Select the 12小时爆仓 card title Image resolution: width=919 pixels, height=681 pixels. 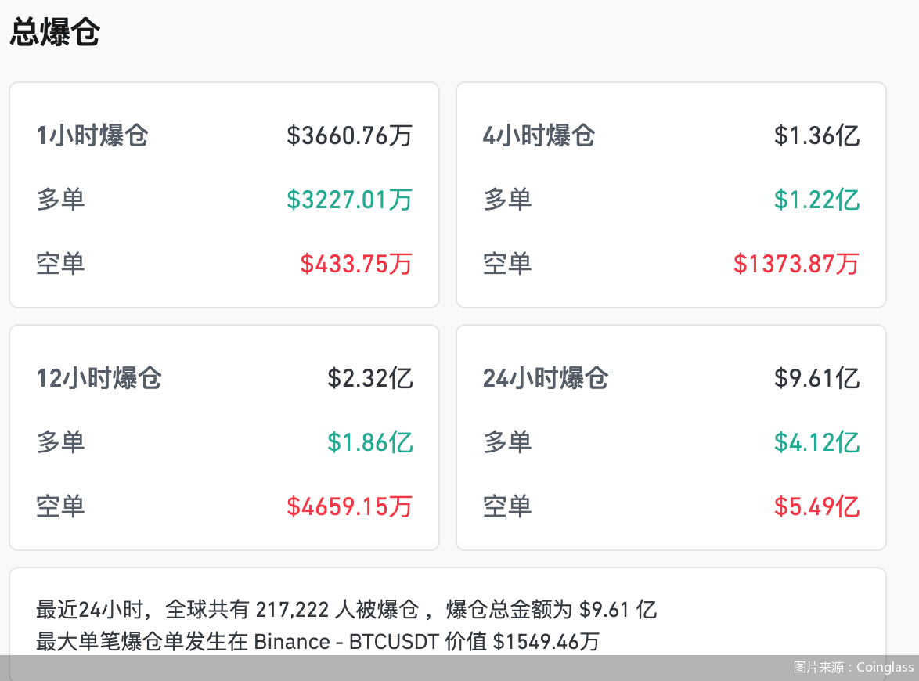tap(99, 378)
